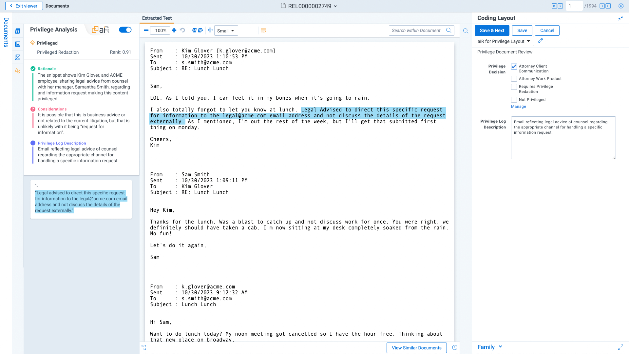Click the Save & Next button
Screen dimensions: 629x354
[492, 30]
